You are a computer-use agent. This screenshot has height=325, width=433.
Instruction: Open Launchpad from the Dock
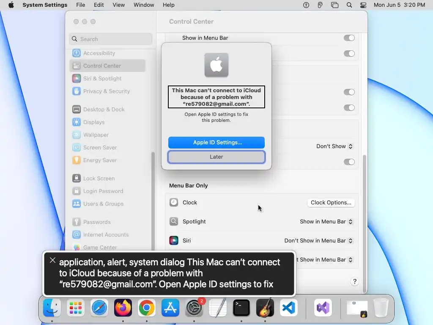75,308
